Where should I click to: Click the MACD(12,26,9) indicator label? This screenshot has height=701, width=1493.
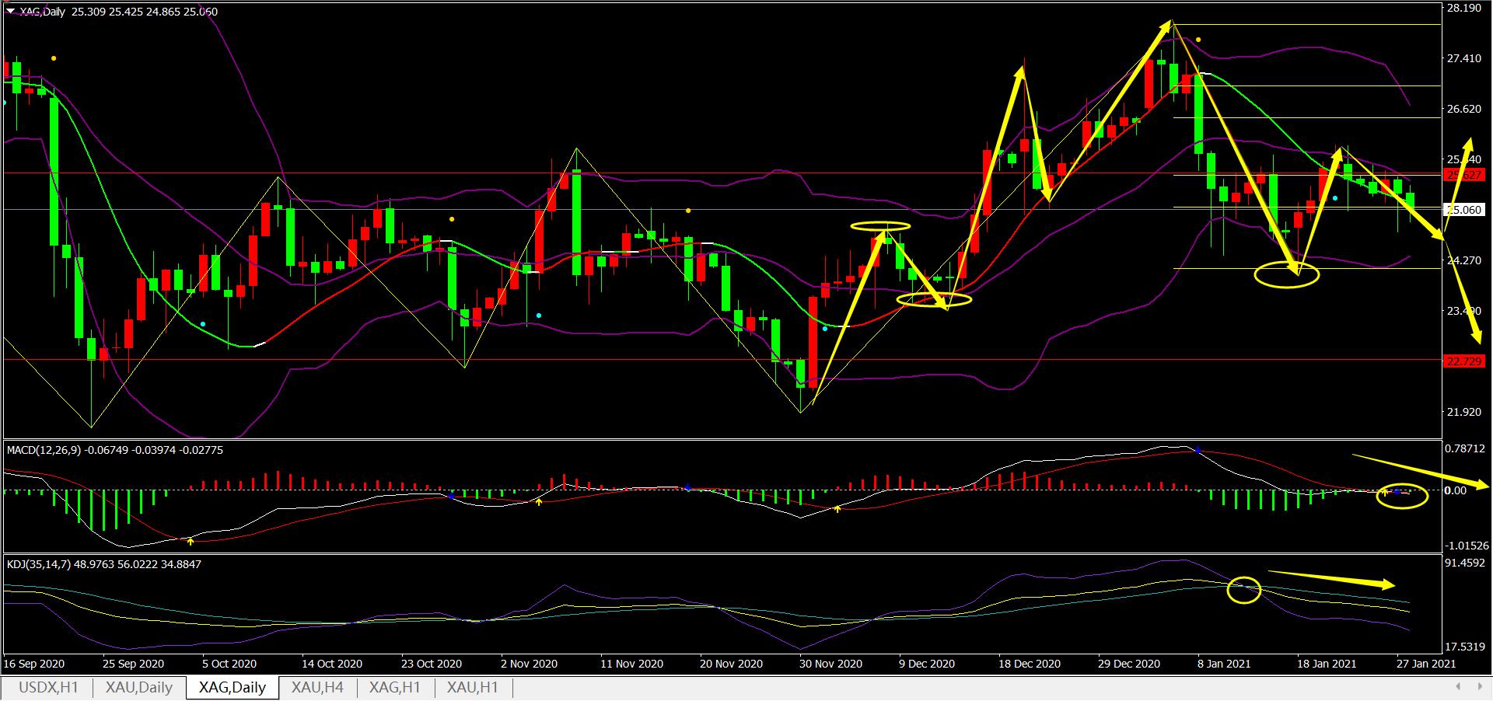point(43,450)
